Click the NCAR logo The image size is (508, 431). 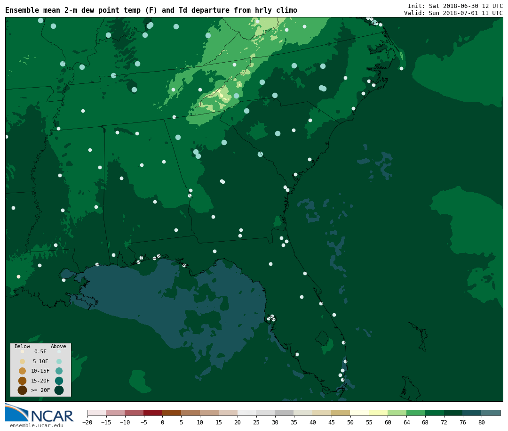click(39, 413)
